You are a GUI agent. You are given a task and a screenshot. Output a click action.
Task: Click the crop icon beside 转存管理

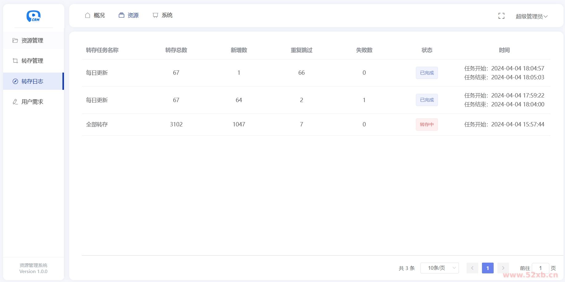tap(15, 61)
